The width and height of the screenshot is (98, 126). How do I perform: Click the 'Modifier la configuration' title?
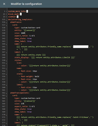[26, 4]
